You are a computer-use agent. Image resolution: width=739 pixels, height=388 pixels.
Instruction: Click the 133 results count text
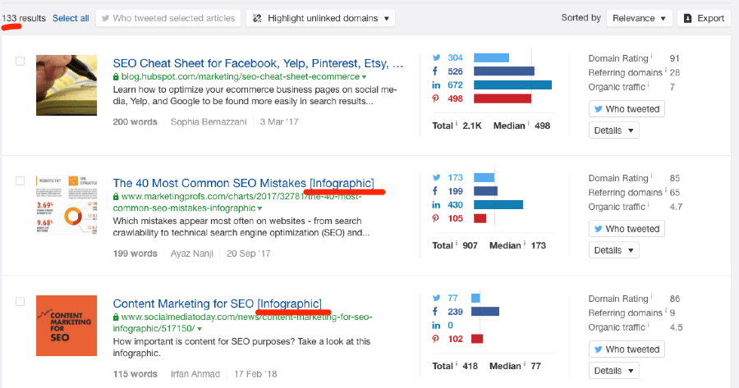(x=24, y=18)
